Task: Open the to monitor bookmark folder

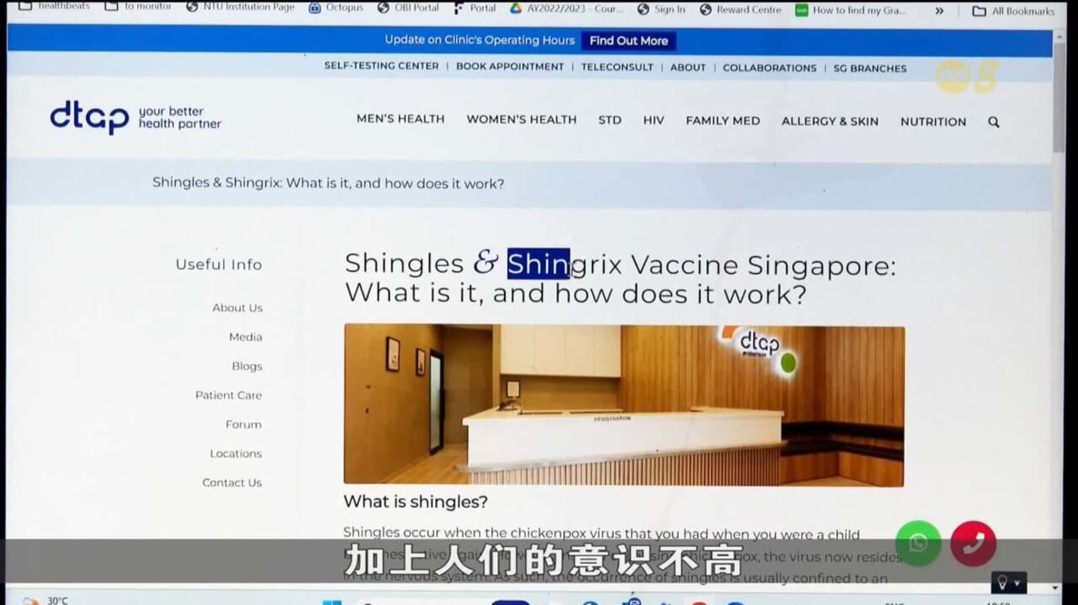Action: [139, 6]
